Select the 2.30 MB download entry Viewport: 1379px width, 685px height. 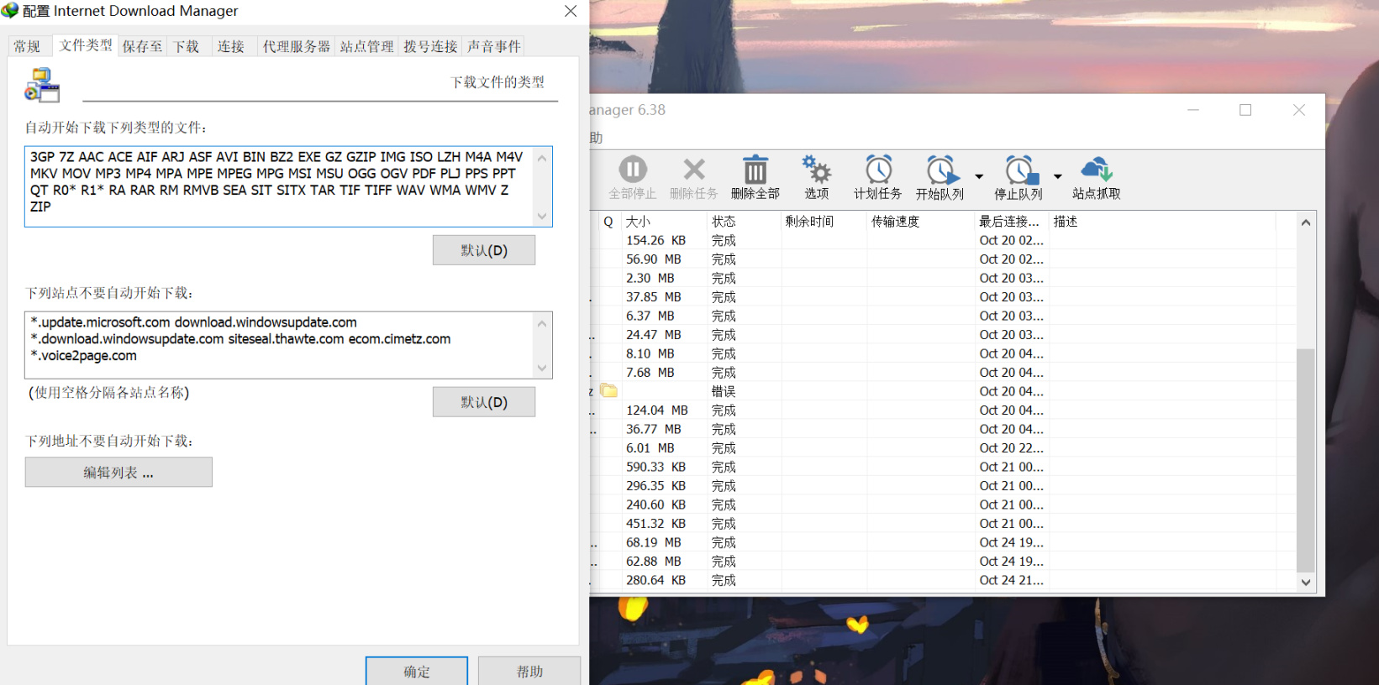pos(943,278)
